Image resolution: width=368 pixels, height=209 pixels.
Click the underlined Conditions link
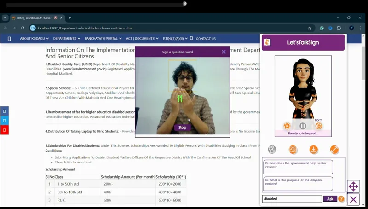tap(53, 150)
